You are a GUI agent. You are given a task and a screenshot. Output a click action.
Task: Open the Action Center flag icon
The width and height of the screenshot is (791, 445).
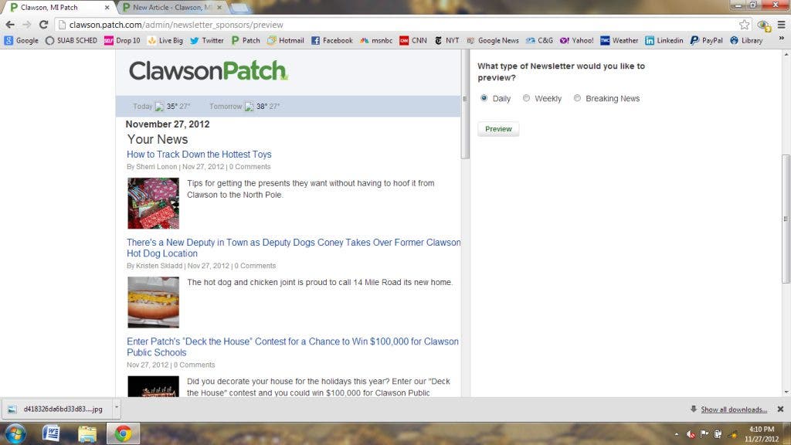tap(704, 434)
